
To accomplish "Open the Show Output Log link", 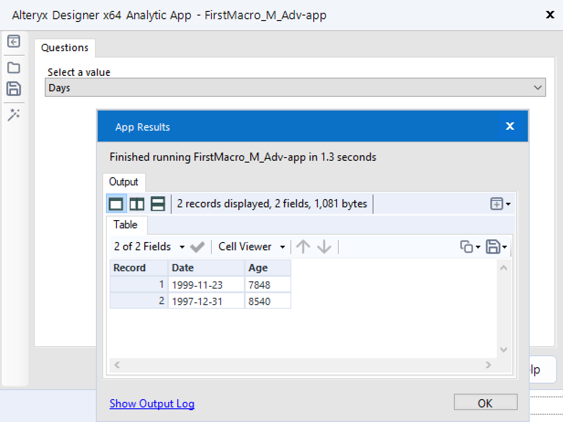I will click(x=152, y=404).
